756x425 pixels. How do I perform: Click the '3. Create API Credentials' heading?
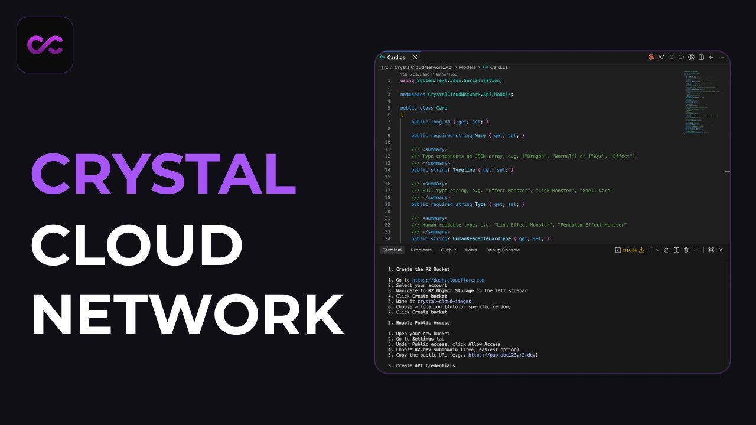click(422, 366)
